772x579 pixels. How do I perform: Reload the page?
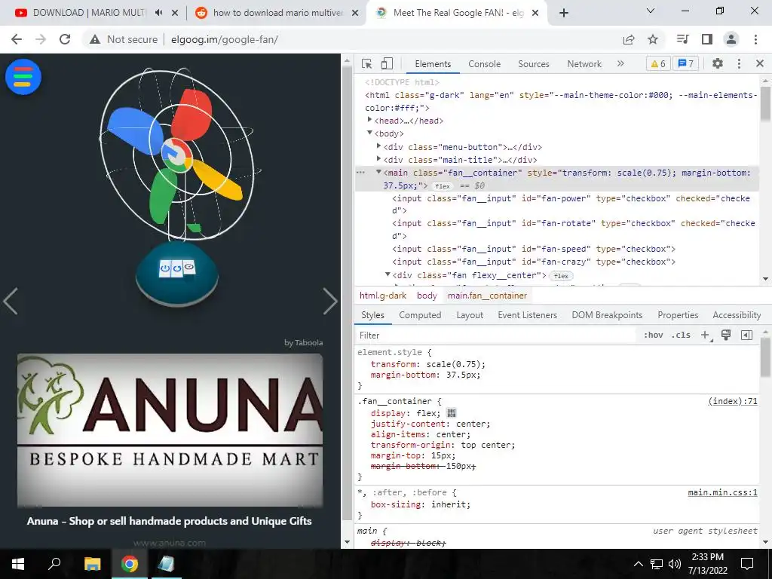[65, 39]
